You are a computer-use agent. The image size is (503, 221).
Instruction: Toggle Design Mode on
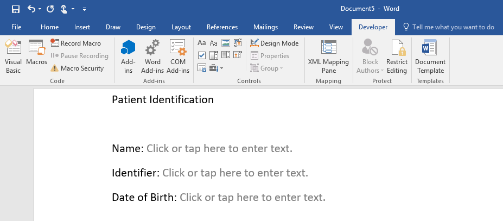pos(275,43)
